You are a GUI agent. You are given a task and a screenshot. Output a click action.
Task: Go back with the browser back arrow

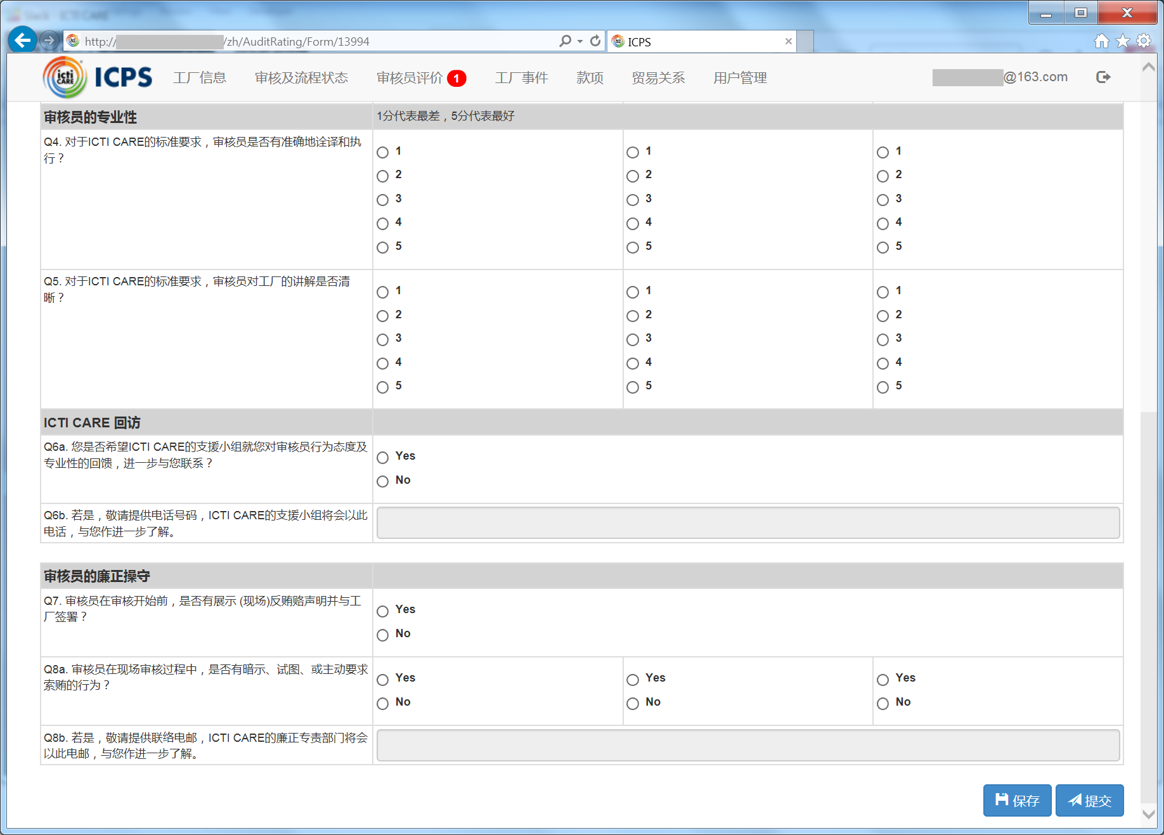[22, 41]
